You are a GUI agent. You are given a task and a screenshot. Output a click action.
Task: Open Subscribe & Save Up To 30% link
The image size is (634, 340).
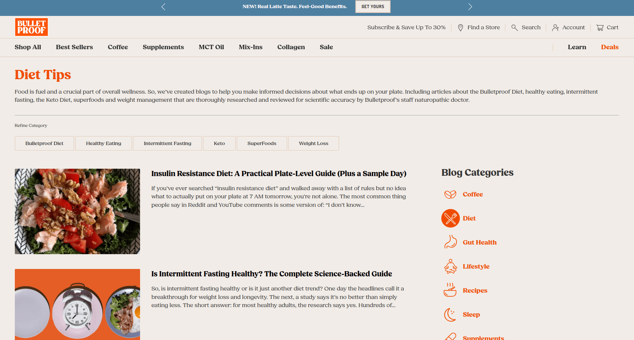(x=406, y=27)
